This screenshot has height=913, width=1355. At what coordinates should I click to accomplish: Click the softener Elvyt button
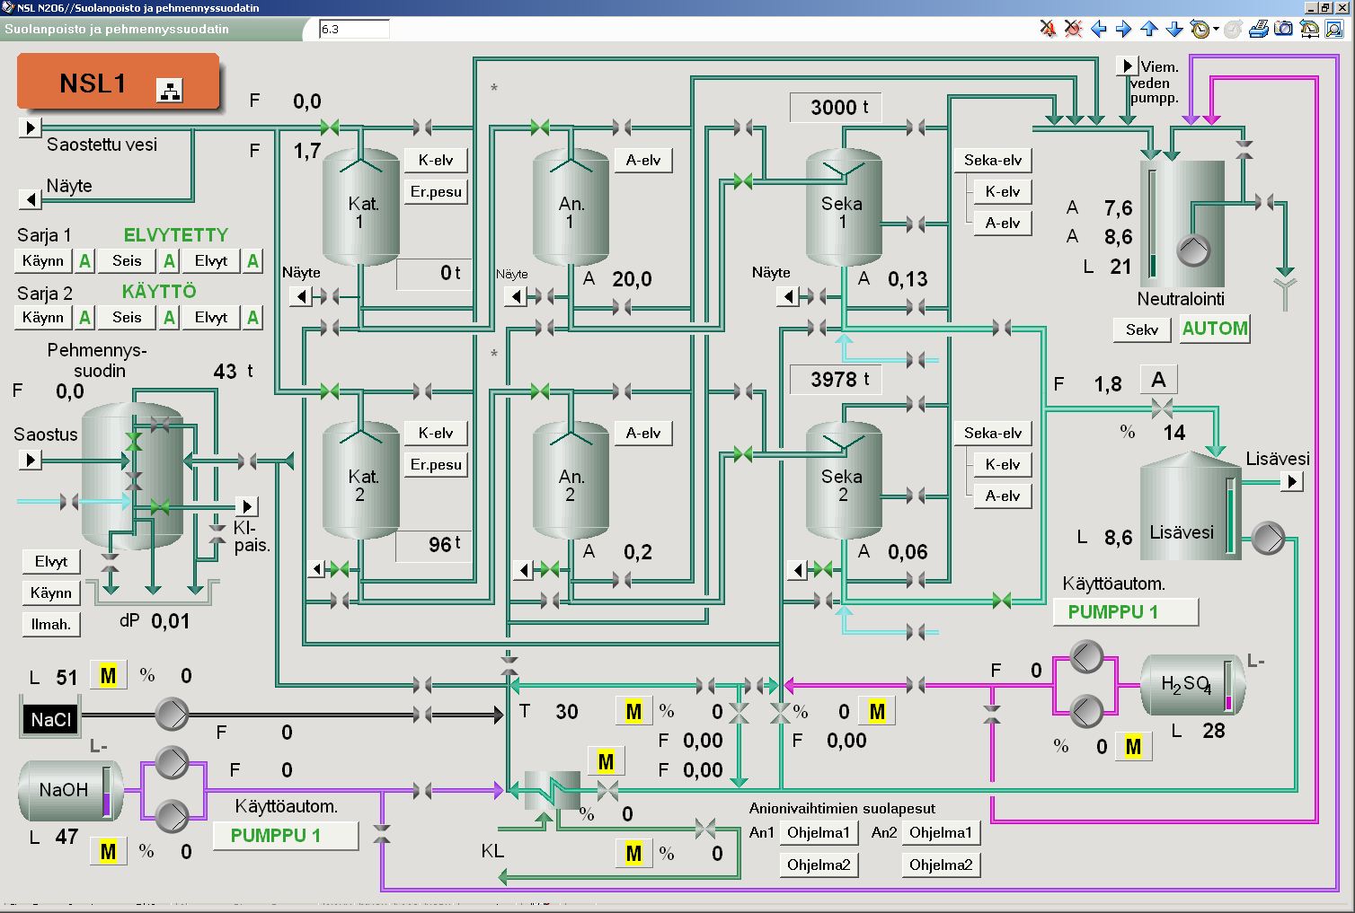51,562
